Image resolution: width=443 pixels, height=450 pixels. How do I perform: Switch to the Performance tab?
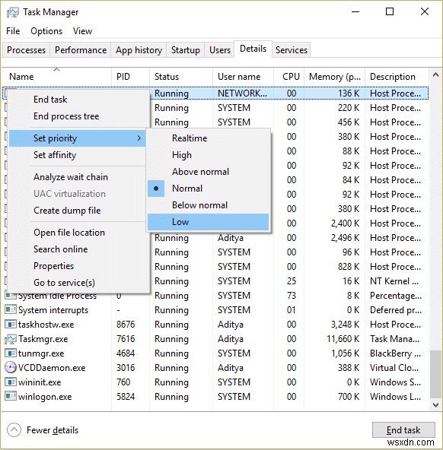[81, 50]
